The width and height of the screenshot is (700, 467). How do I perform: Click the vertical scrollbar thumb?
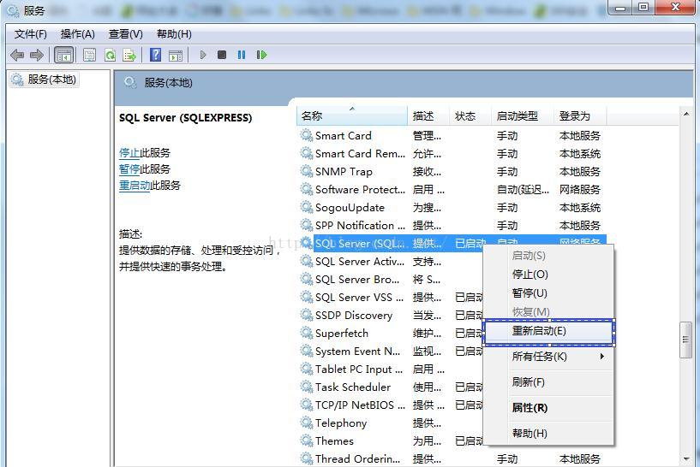[x=685, y=340]
